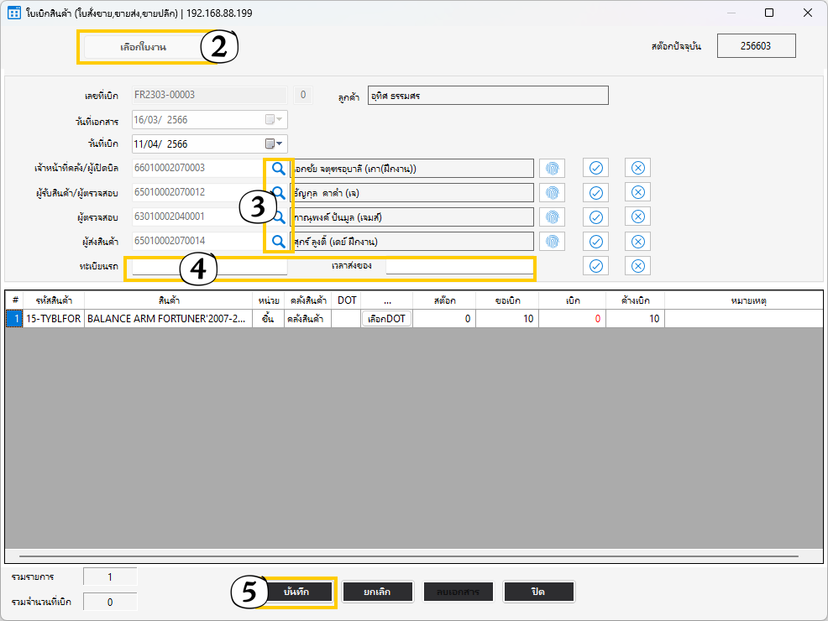
Task: Click checkmark icon in เจ้าหน้าที่คลัง/ผู้เปิดบิล row
Action: point(595,168)
